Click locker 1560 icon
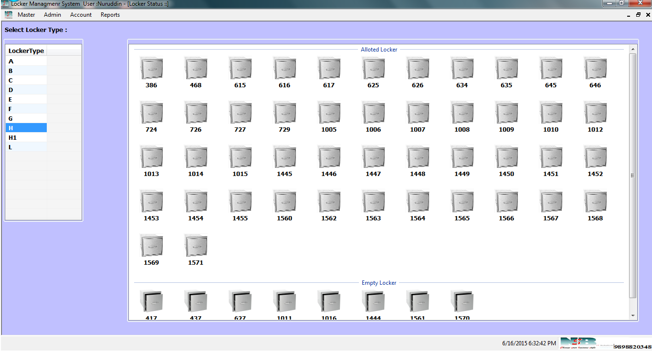 (284, 202)
